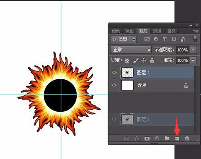
Task: Create new fill or adjustment layer
Action: [x=157, y=138]
